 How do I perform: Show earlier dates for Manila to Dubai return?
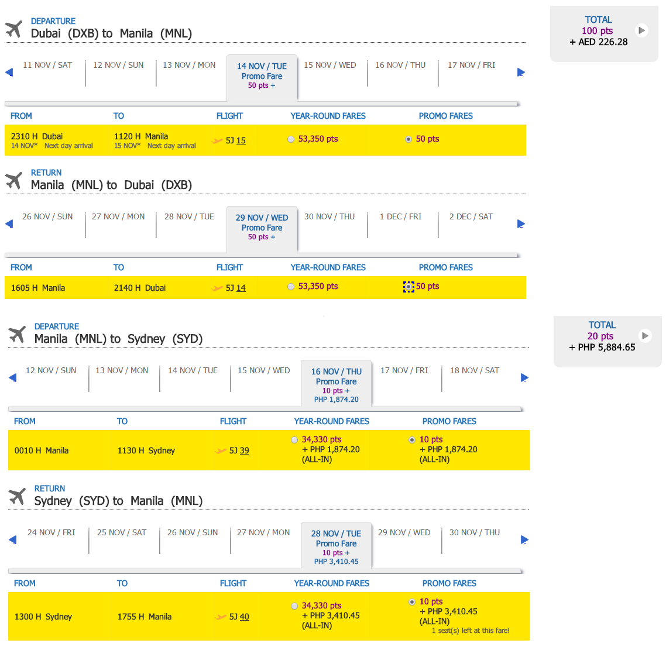click(x=9, y=223)
